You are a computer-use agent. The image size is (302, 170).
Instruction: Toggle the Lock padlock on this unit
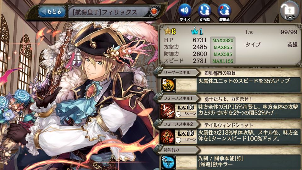[x=289, y=11]
